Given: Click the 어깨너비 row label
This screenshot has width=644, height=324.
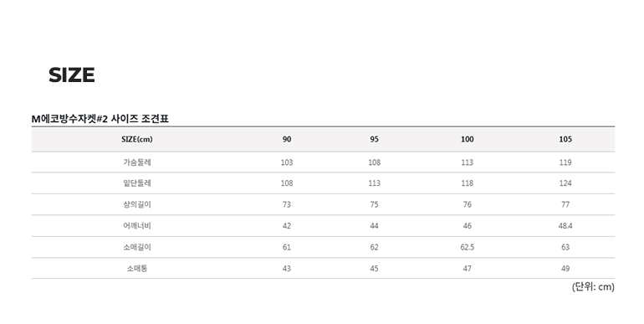Looking at the screenshot, I should (x=137, y=226).
